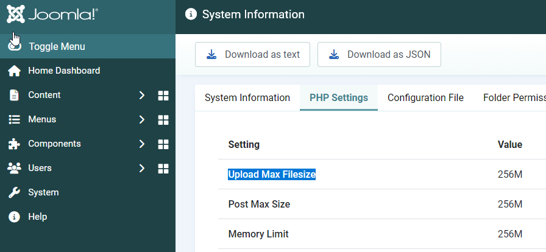Expand the Content submenu chevron
Viewport: 546px width, 252px height.
141,95
